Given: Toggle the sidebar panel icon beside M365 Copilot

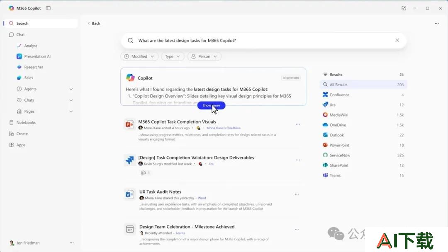Looking at the screenshot, I should click(48, 8).
